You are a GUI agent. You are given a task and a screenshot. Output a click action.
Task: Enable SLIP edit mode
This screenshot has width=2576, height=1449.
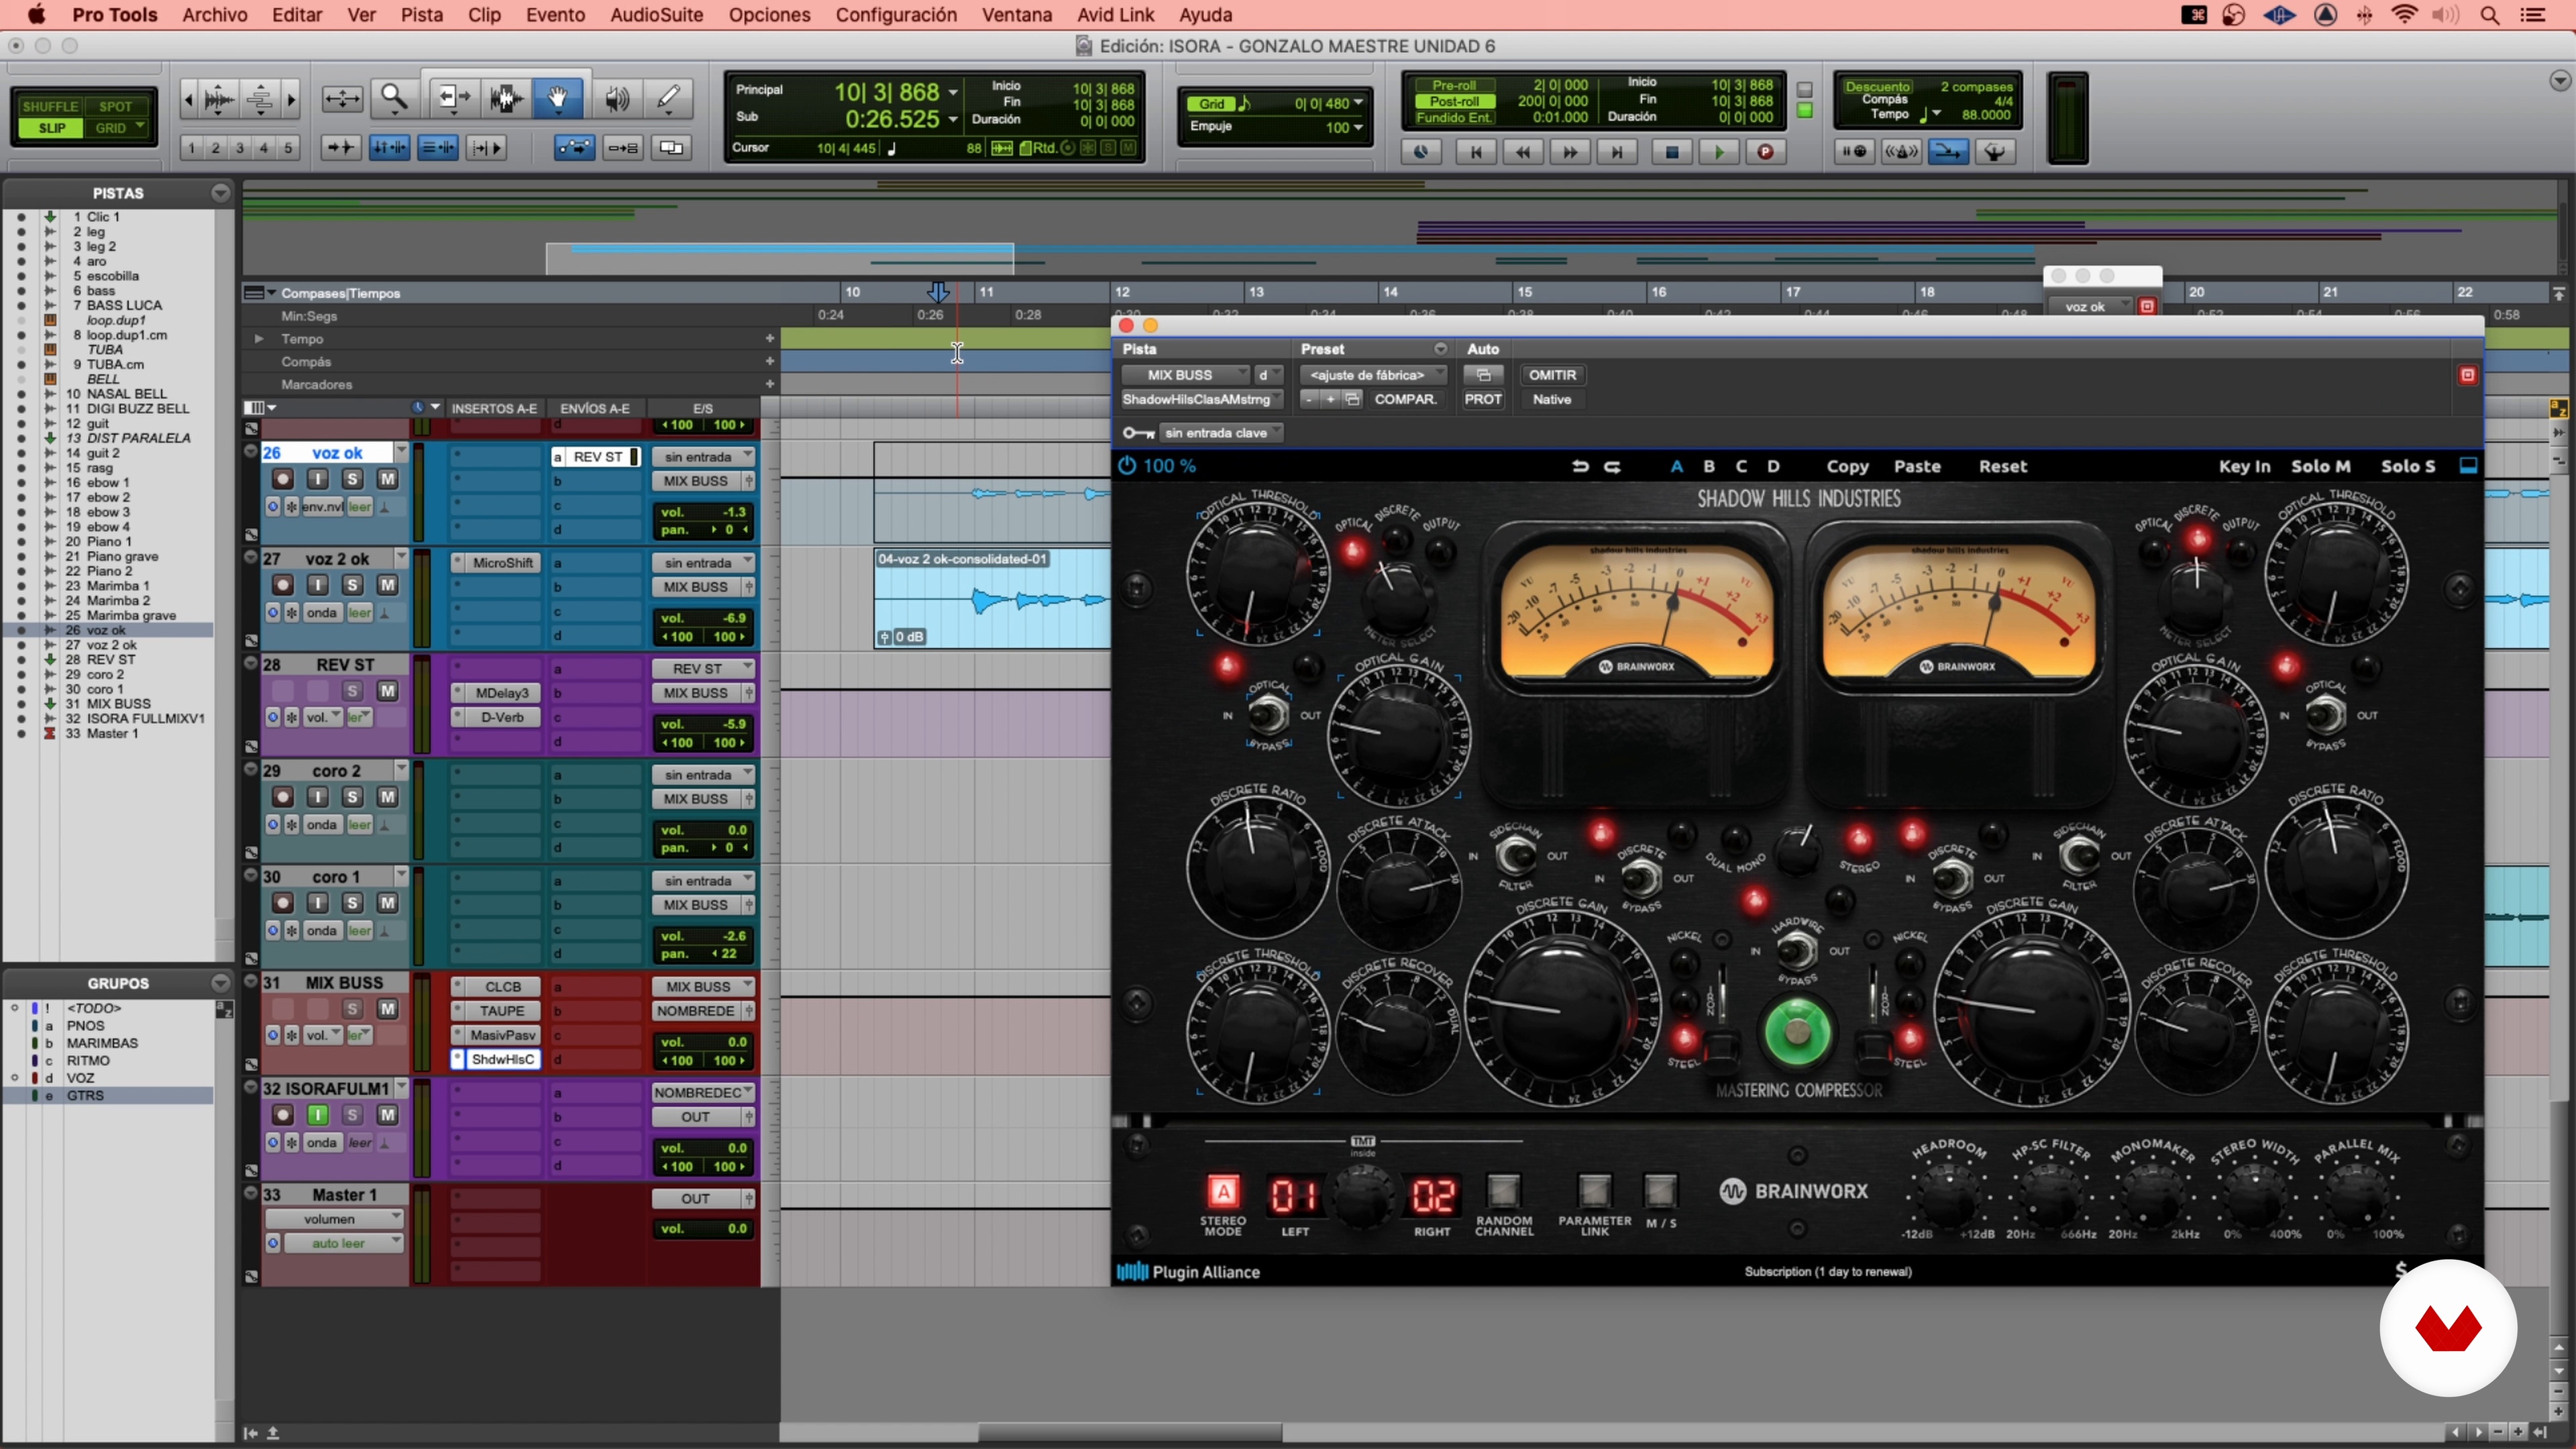(x=51, y=128)
